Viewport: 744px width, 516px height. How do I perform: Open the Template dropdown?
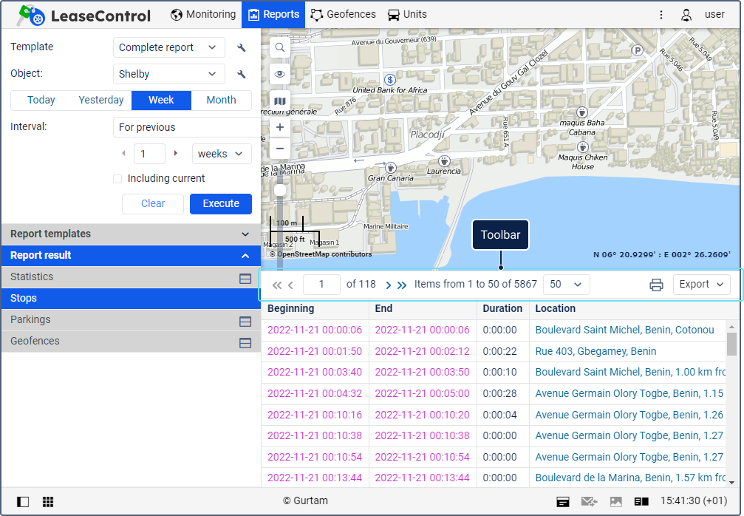(169, 47)
